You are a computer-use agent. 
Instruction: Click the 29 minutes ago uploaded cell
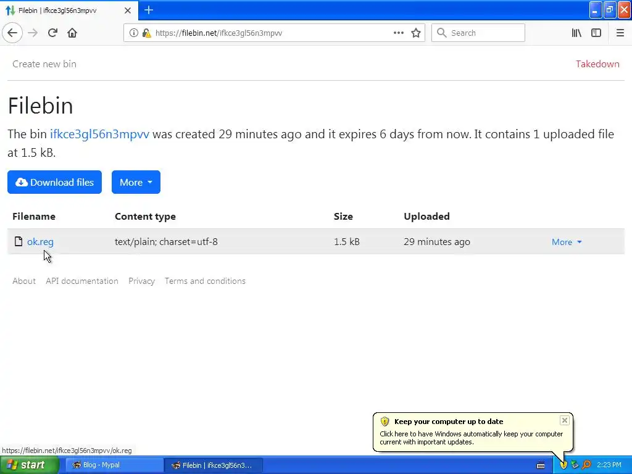(x=437, y=242)
